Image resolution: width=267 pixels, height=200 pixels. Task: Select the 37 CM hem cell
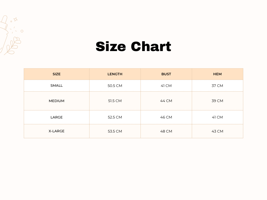click(217, 86)
